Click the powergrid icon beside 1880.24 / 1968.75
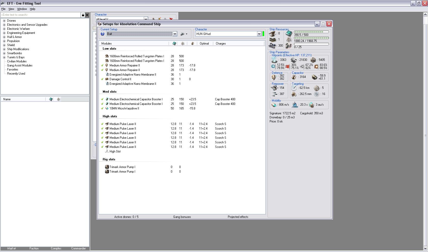The width and height of the screenshot is (428, 252). point(289,40)
